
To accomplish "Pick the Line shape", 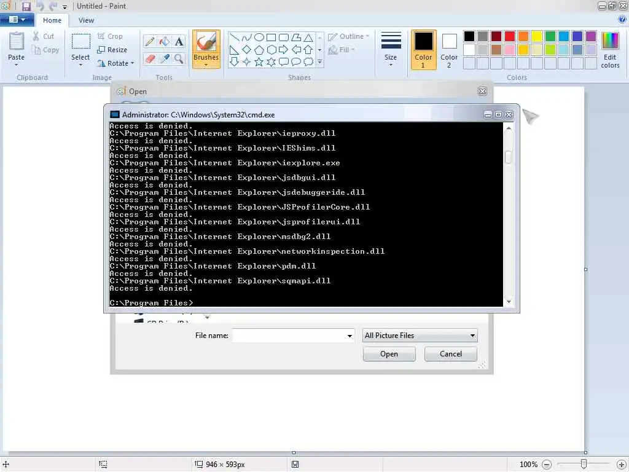I will 234,37.
